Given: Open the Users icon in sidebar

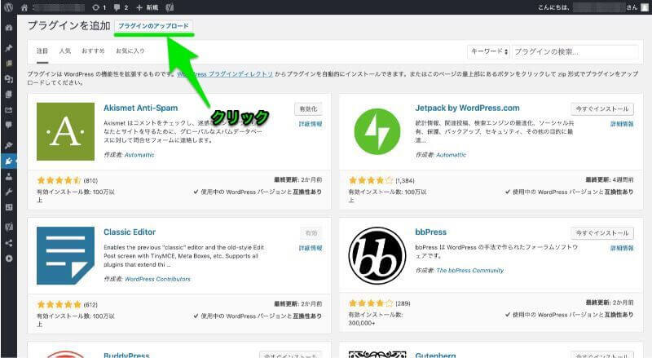Looking at the screenshot, I should (9, 176).
